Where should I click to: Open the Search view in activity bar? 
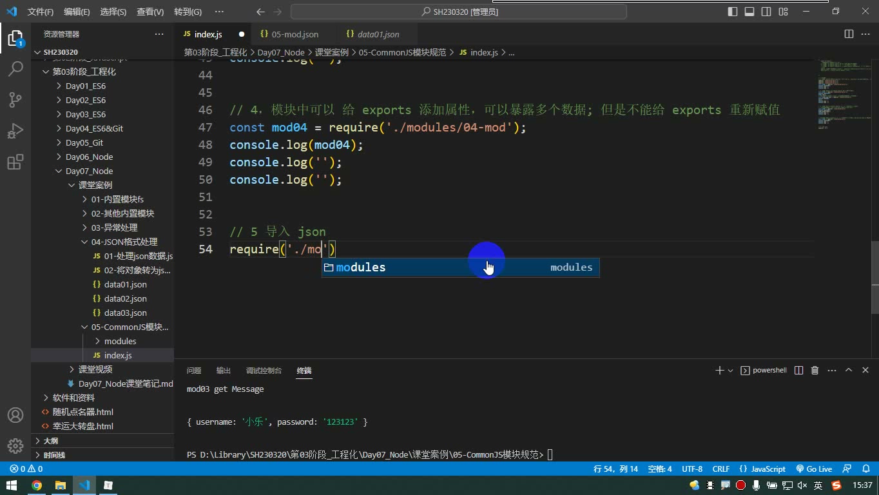pyautogui.click(x=15, y=68)
